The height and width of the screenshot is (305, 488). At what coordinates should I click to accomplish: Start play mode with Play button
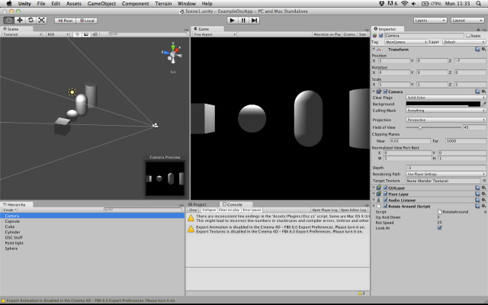coord(232,21)
